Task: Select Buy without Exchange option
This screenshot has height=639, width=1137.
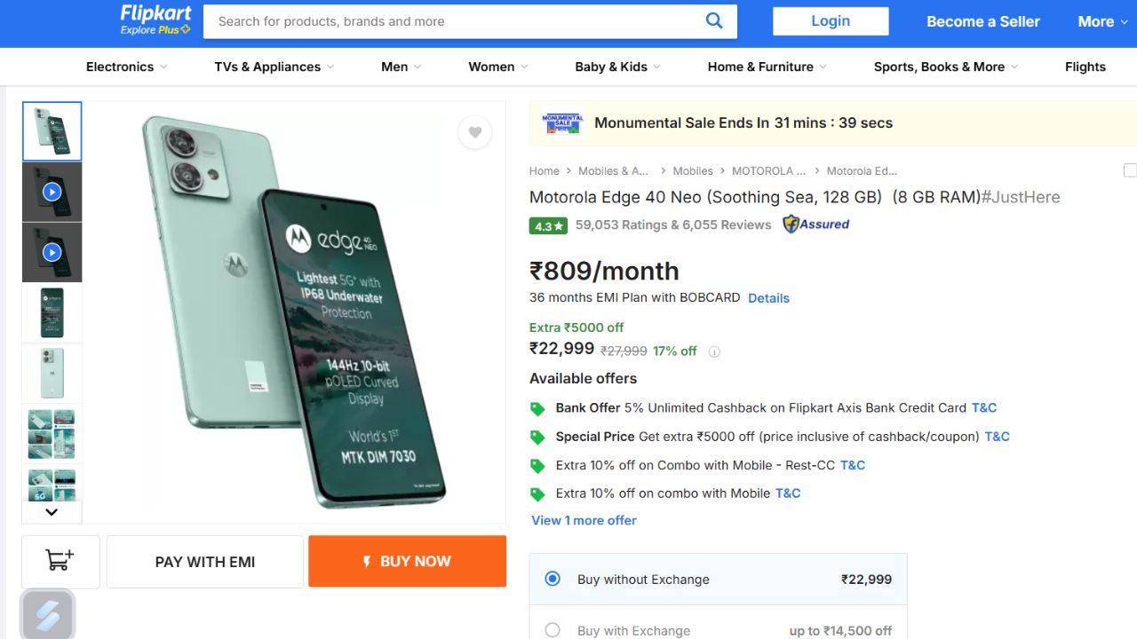Action: pos(553,579)
